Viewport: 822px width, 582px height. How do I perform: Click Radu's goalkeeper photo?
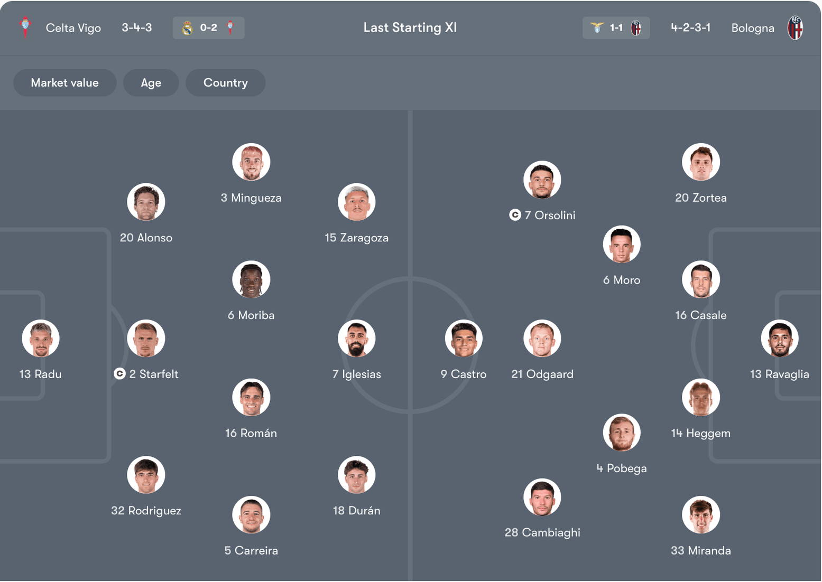[x=41, y=339]
